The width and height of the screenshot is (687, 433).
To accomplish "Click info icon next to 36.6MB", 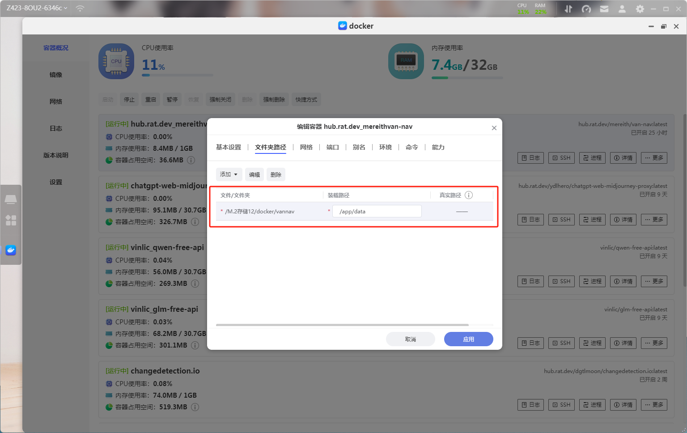I will click(191, 160).
